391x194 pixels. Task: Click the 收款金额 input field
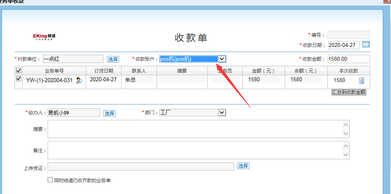coord(349,59)
